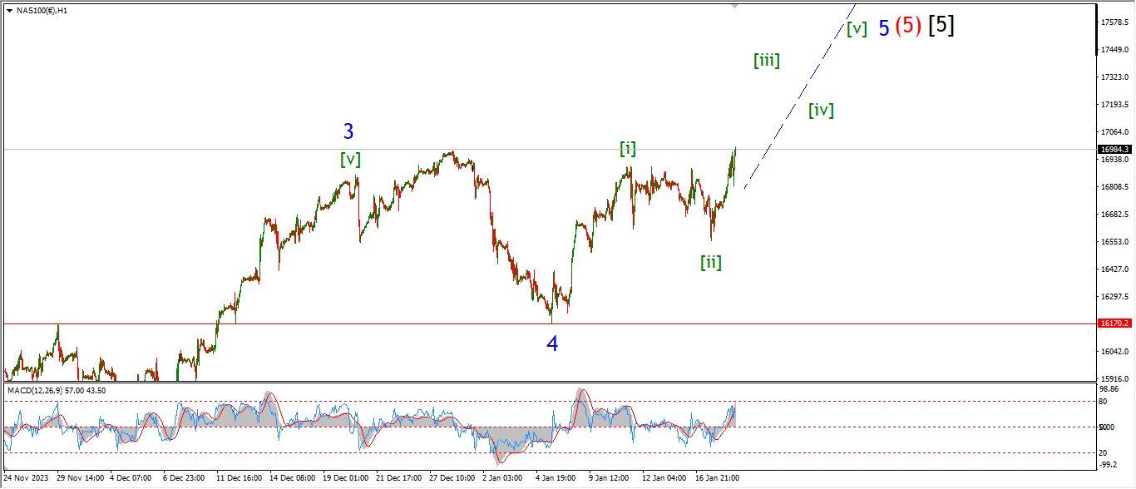Click the blue wave 4 label
The height and width of the screenshot is (489, 1136).
pyautogui.click(x=552, y=343)
